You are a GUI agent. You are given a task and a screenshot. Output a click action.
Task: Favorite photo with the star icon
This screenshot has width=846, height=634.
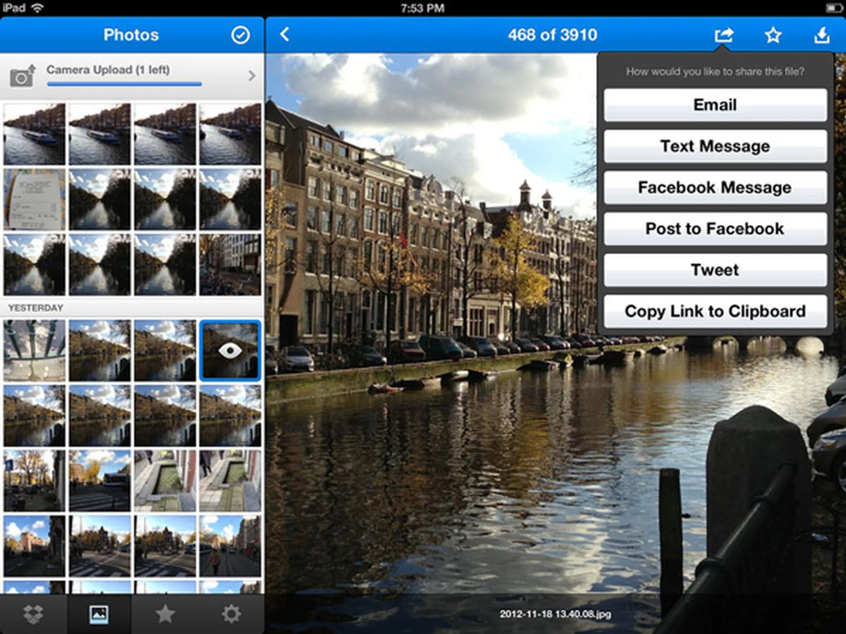pyautogui.click(x=773, y=35)
